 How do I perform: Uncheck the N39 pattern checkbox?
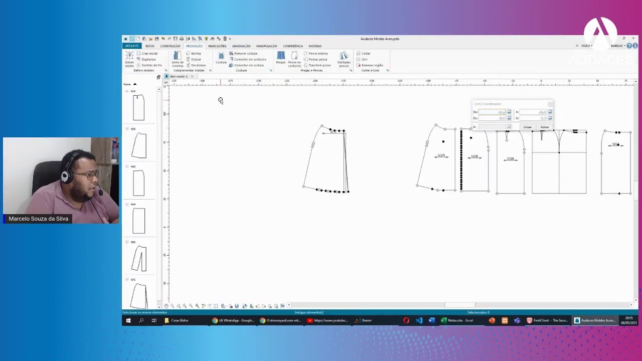point(127,129)
